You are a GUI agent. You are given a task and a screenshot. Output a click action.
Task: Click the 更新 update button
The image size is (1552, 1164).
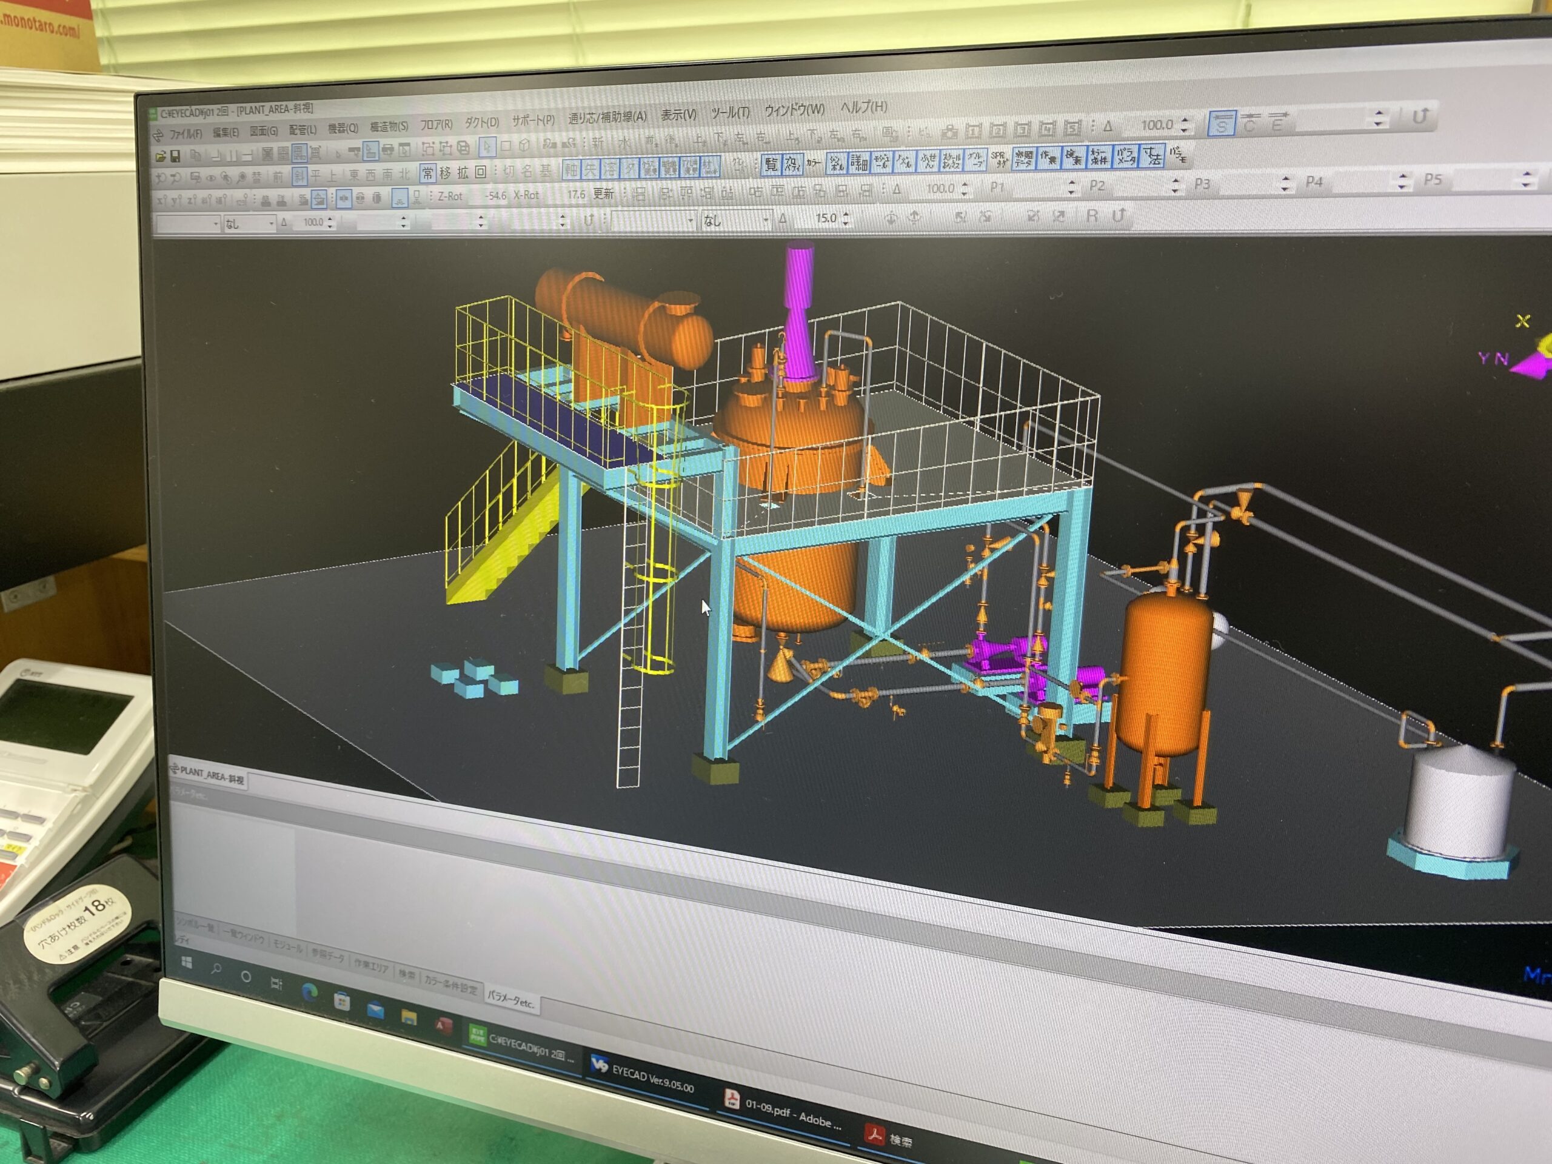[603, 193]
